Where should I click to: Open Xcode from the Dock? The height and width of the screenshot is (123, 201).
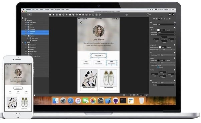(108, 101)
